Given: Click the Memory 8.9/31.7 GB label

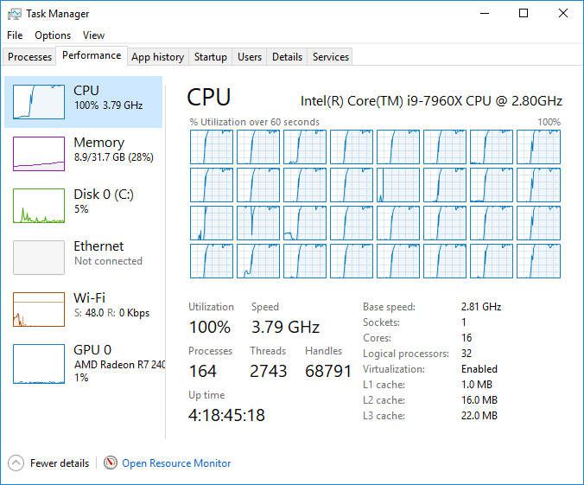Looking at the screenshot, I should tap(113, 150).
